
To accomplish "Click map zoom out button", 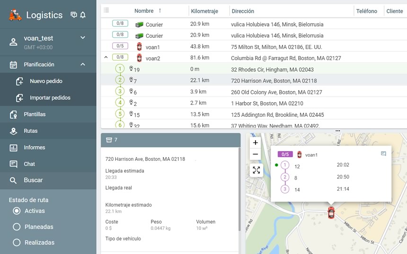I will [256, 154].
